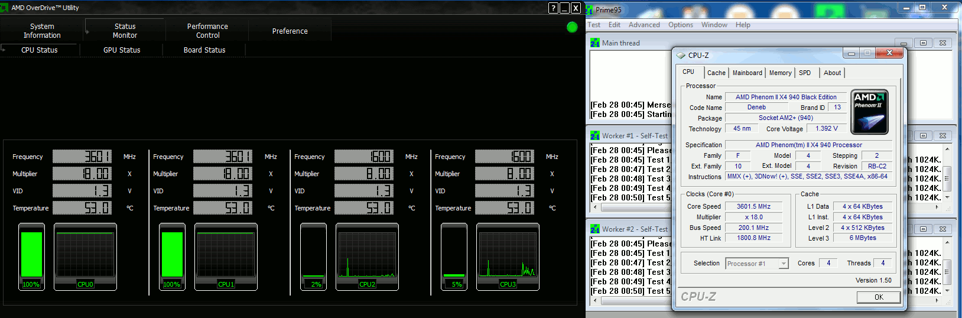The height and width of the screenshot is (318, 962).
Task: Click the AMD Phenom II logo in CPU-Z
Action: [869, 112]
